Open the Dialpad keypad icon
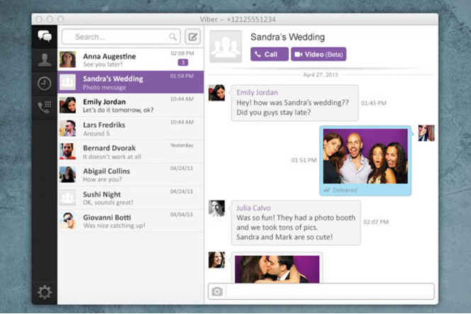471x314 pixels. (x=44, y=107)
